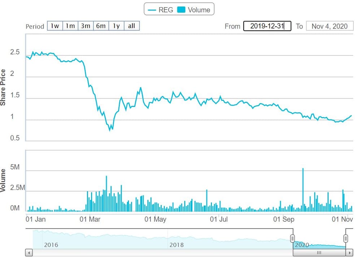361x263 pixels.
Task: Click the right range handle above the navigator
Action: pos(346,238)
